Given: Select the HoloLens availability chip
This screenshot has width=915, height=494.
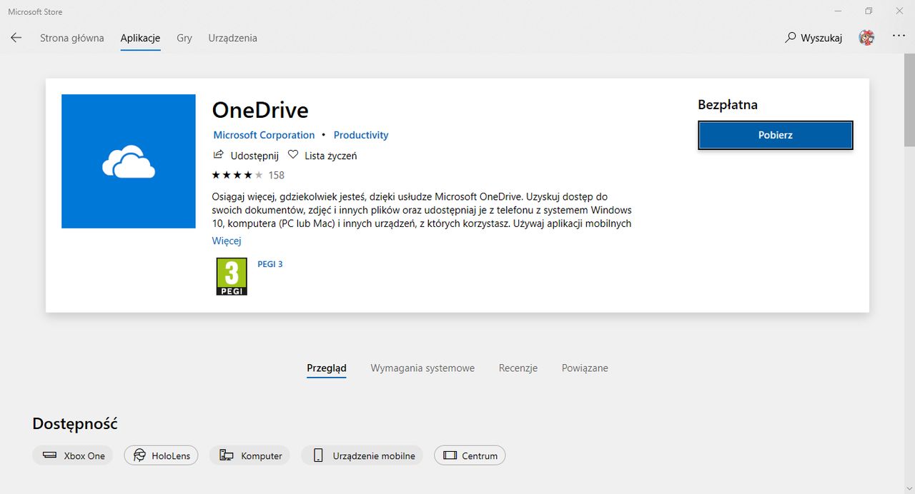Looking at the screenshot, I should pyautogui.click(x=162, y=455).
